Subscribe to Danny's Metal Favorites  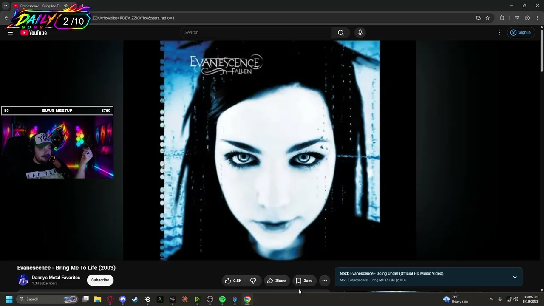coord(100,280)
